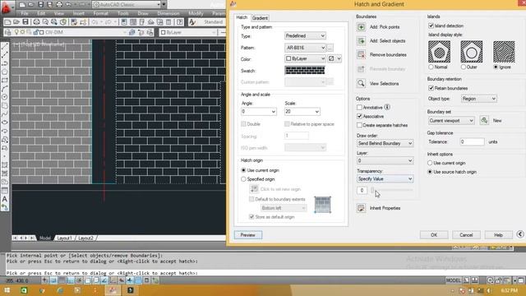Click the Add: Select objects icon

pyautogui.click(x=362, y=40)
